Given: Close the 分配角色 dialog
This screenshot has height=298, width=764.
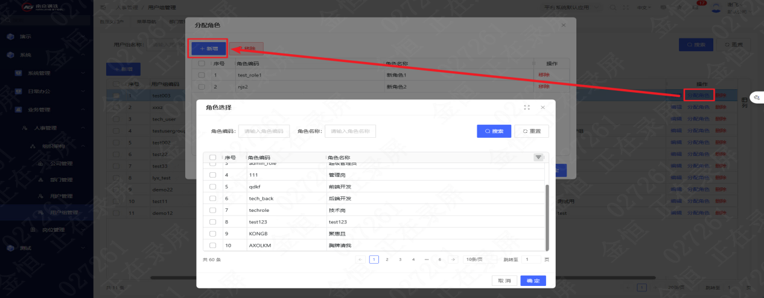Looking at the screenshot, I should click(x=564, y=25).
